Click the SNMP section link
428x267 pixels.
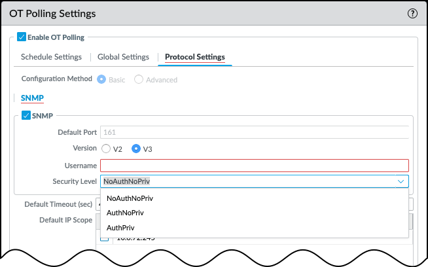pos(32,98)
